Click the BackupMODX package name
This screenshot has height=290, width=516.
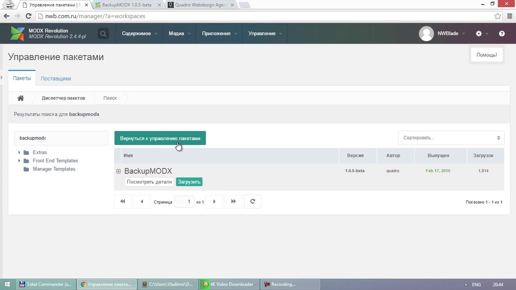[x=148, y=171]
